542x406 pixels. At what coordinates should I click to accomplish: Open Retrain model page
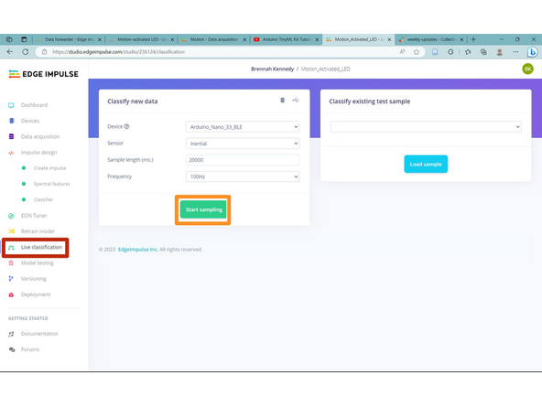click(x=38, y=231)
